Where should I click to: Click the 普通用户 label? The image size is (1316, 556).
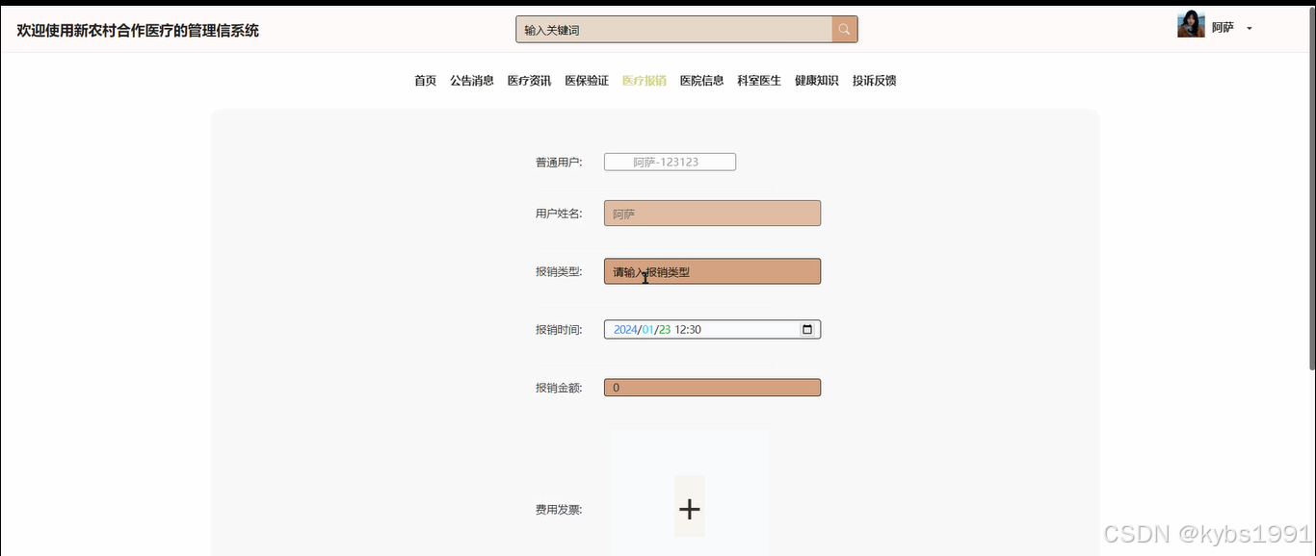(x=559, y=162)
